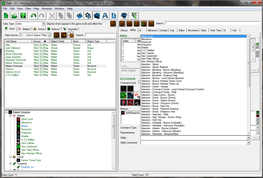Click the green add icon beside the Buttons list

pyautogui.click(x=258, y=112)
